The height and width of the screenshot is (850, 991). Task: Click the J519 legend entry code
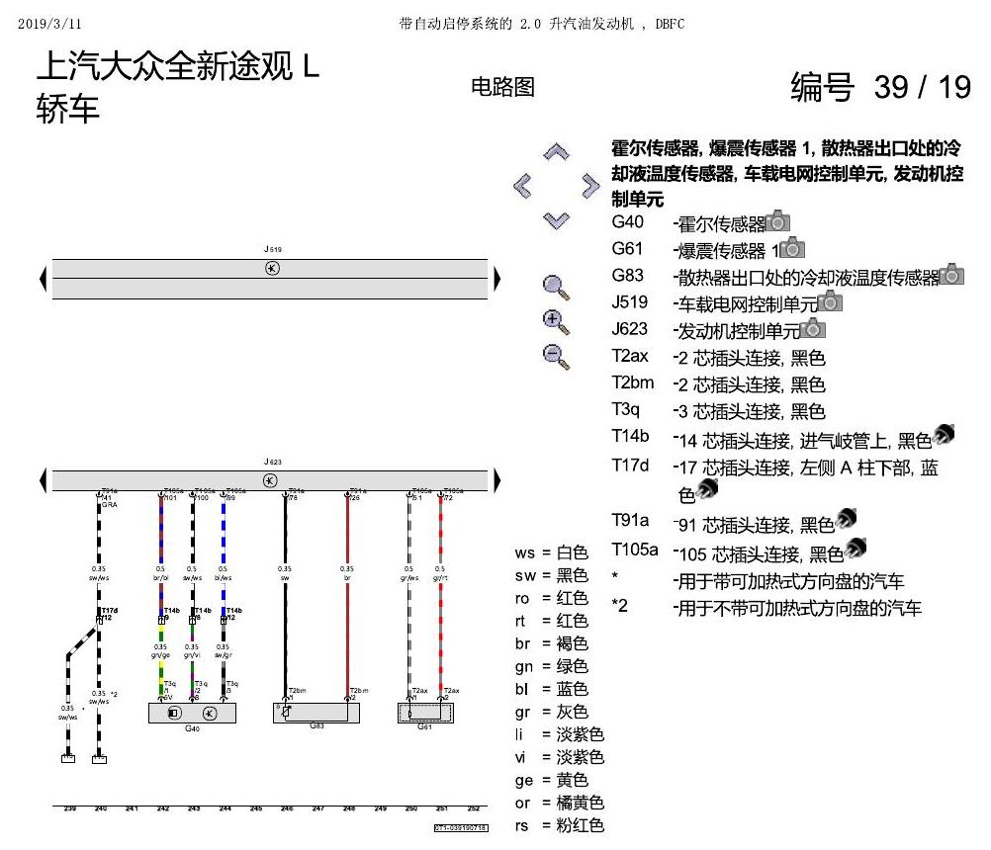pos(629,302)
